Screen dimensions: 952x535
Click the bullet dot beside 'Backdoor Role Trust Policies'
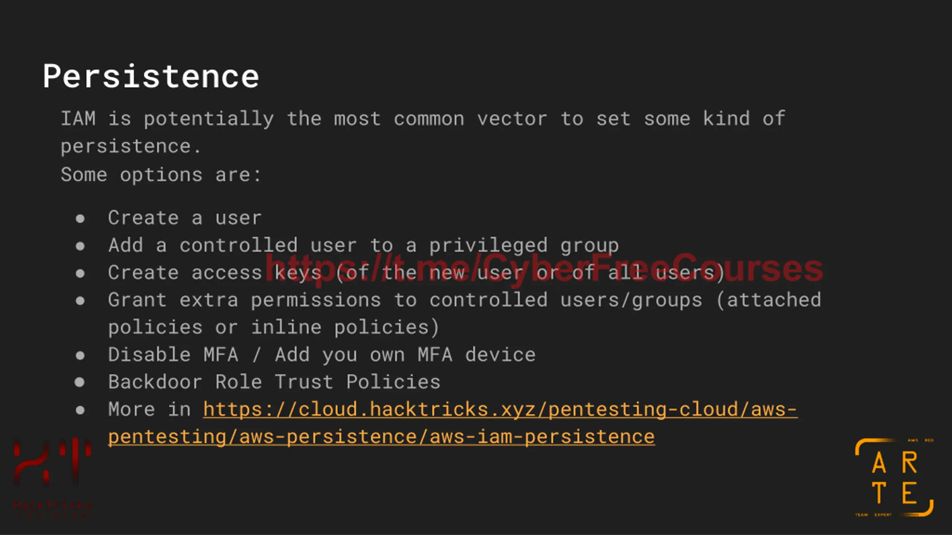coord(80,382)
